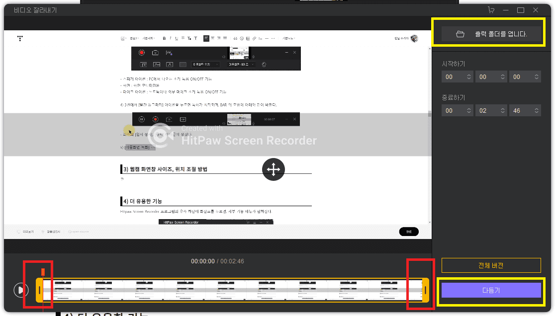Click stepper arrows of 종료하기 seconds field
The image size is (555, 316).
[x=537, y=111]
